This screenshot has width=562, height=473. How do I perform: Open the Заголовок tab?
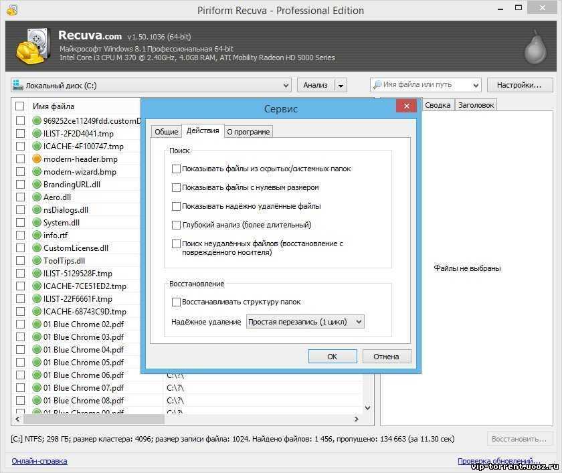[x=476, y=105]
